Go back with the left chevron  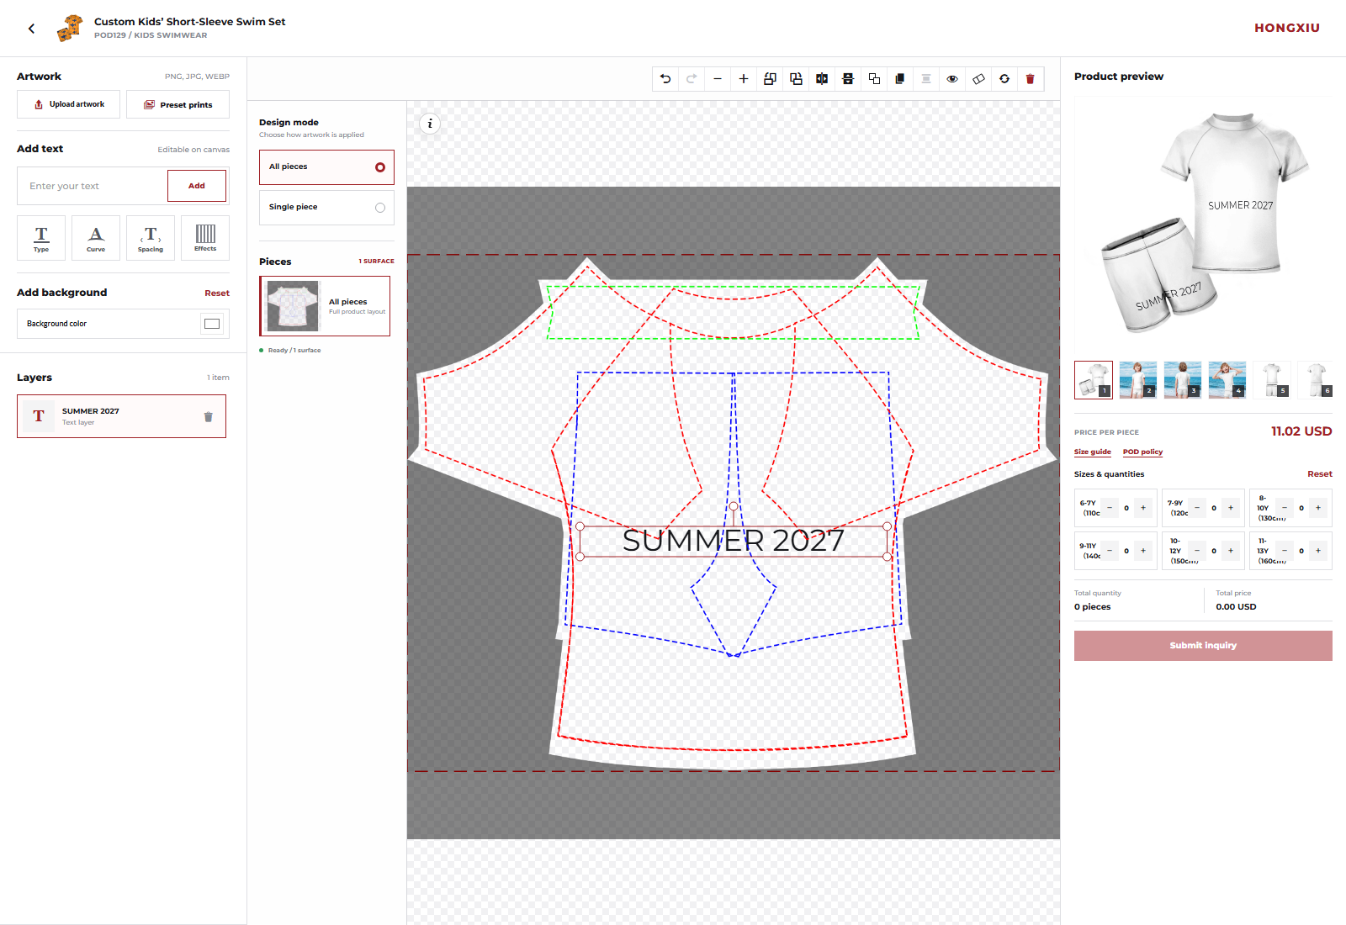click(32, 29)
